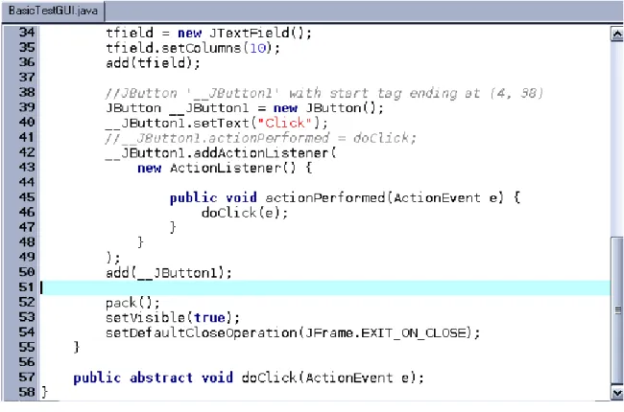Click line number 42 in gutter
Image resolution: width=624 pixels, height=412 pixels.
(27, 152)
